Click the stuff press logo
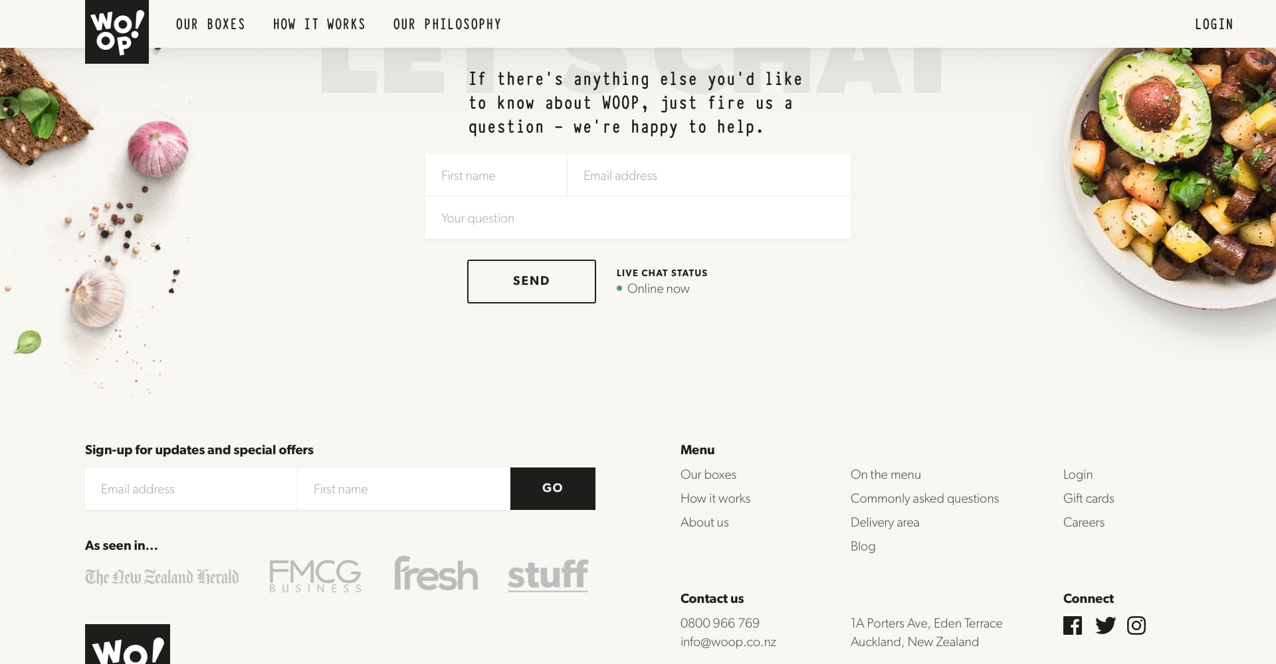 click(x=547, y=575)
